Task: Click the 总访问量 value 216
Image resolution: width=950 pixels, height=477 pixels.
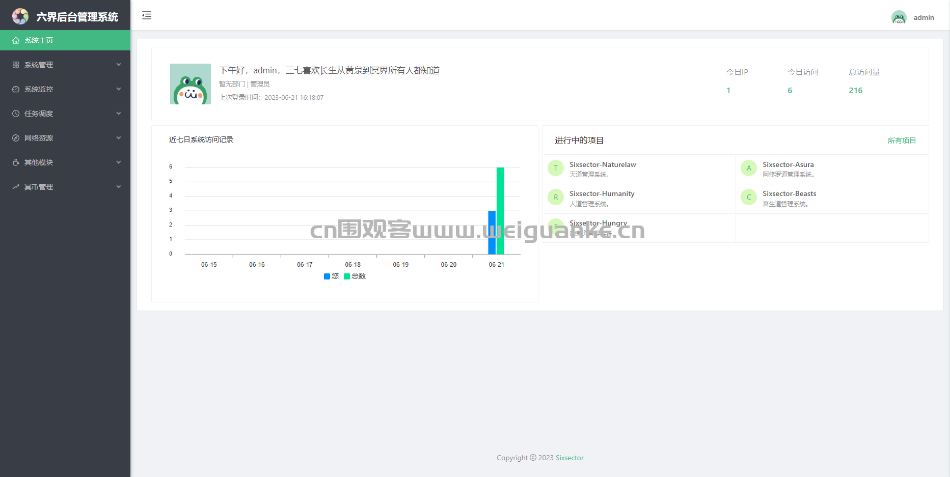Action: pos(856,91)
